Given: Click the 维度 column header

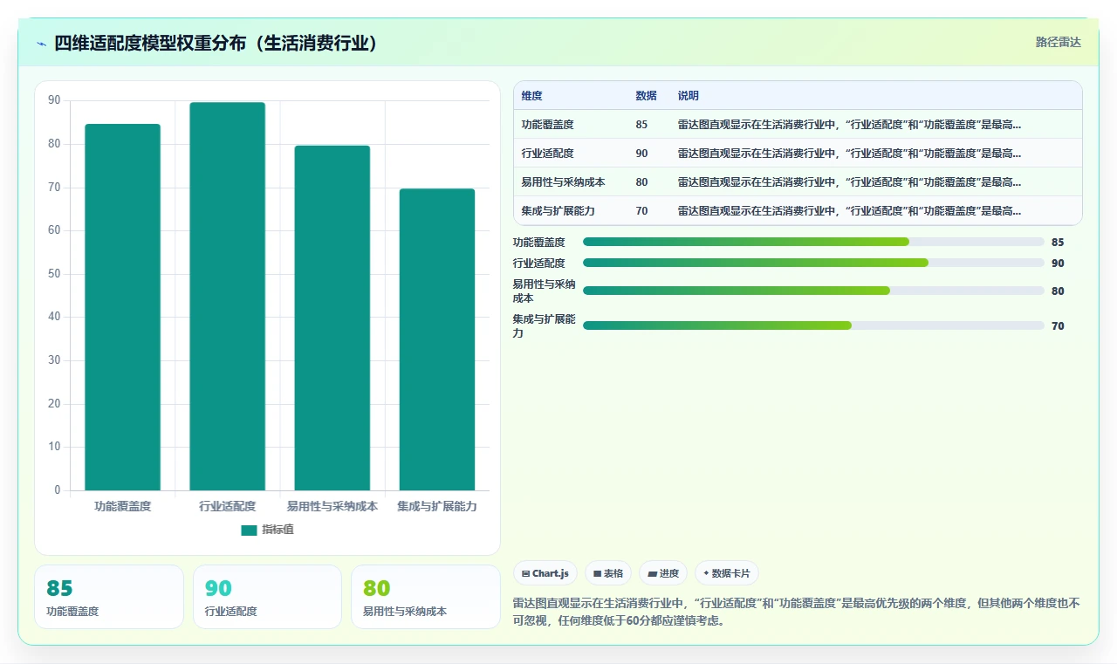Looking at the screenshot, I should click(x=532, y=96).
